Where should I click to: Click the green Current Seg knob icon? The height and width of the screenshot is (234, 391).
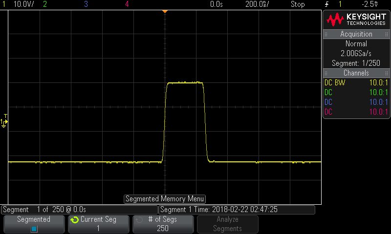pyautogui.click(x=75, y=220)
